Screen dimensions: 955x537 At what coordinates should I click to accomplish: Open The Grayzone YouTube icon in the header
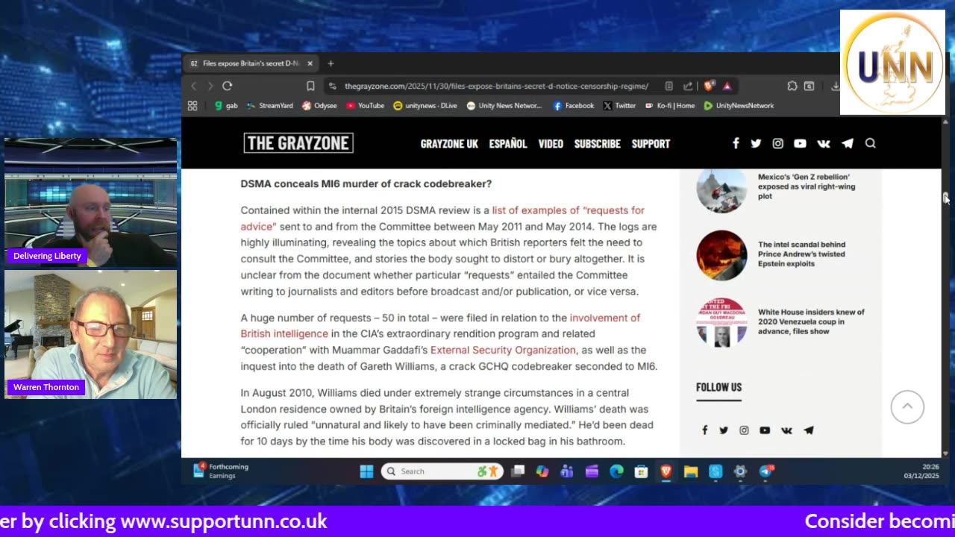click(x=800, y=143)
